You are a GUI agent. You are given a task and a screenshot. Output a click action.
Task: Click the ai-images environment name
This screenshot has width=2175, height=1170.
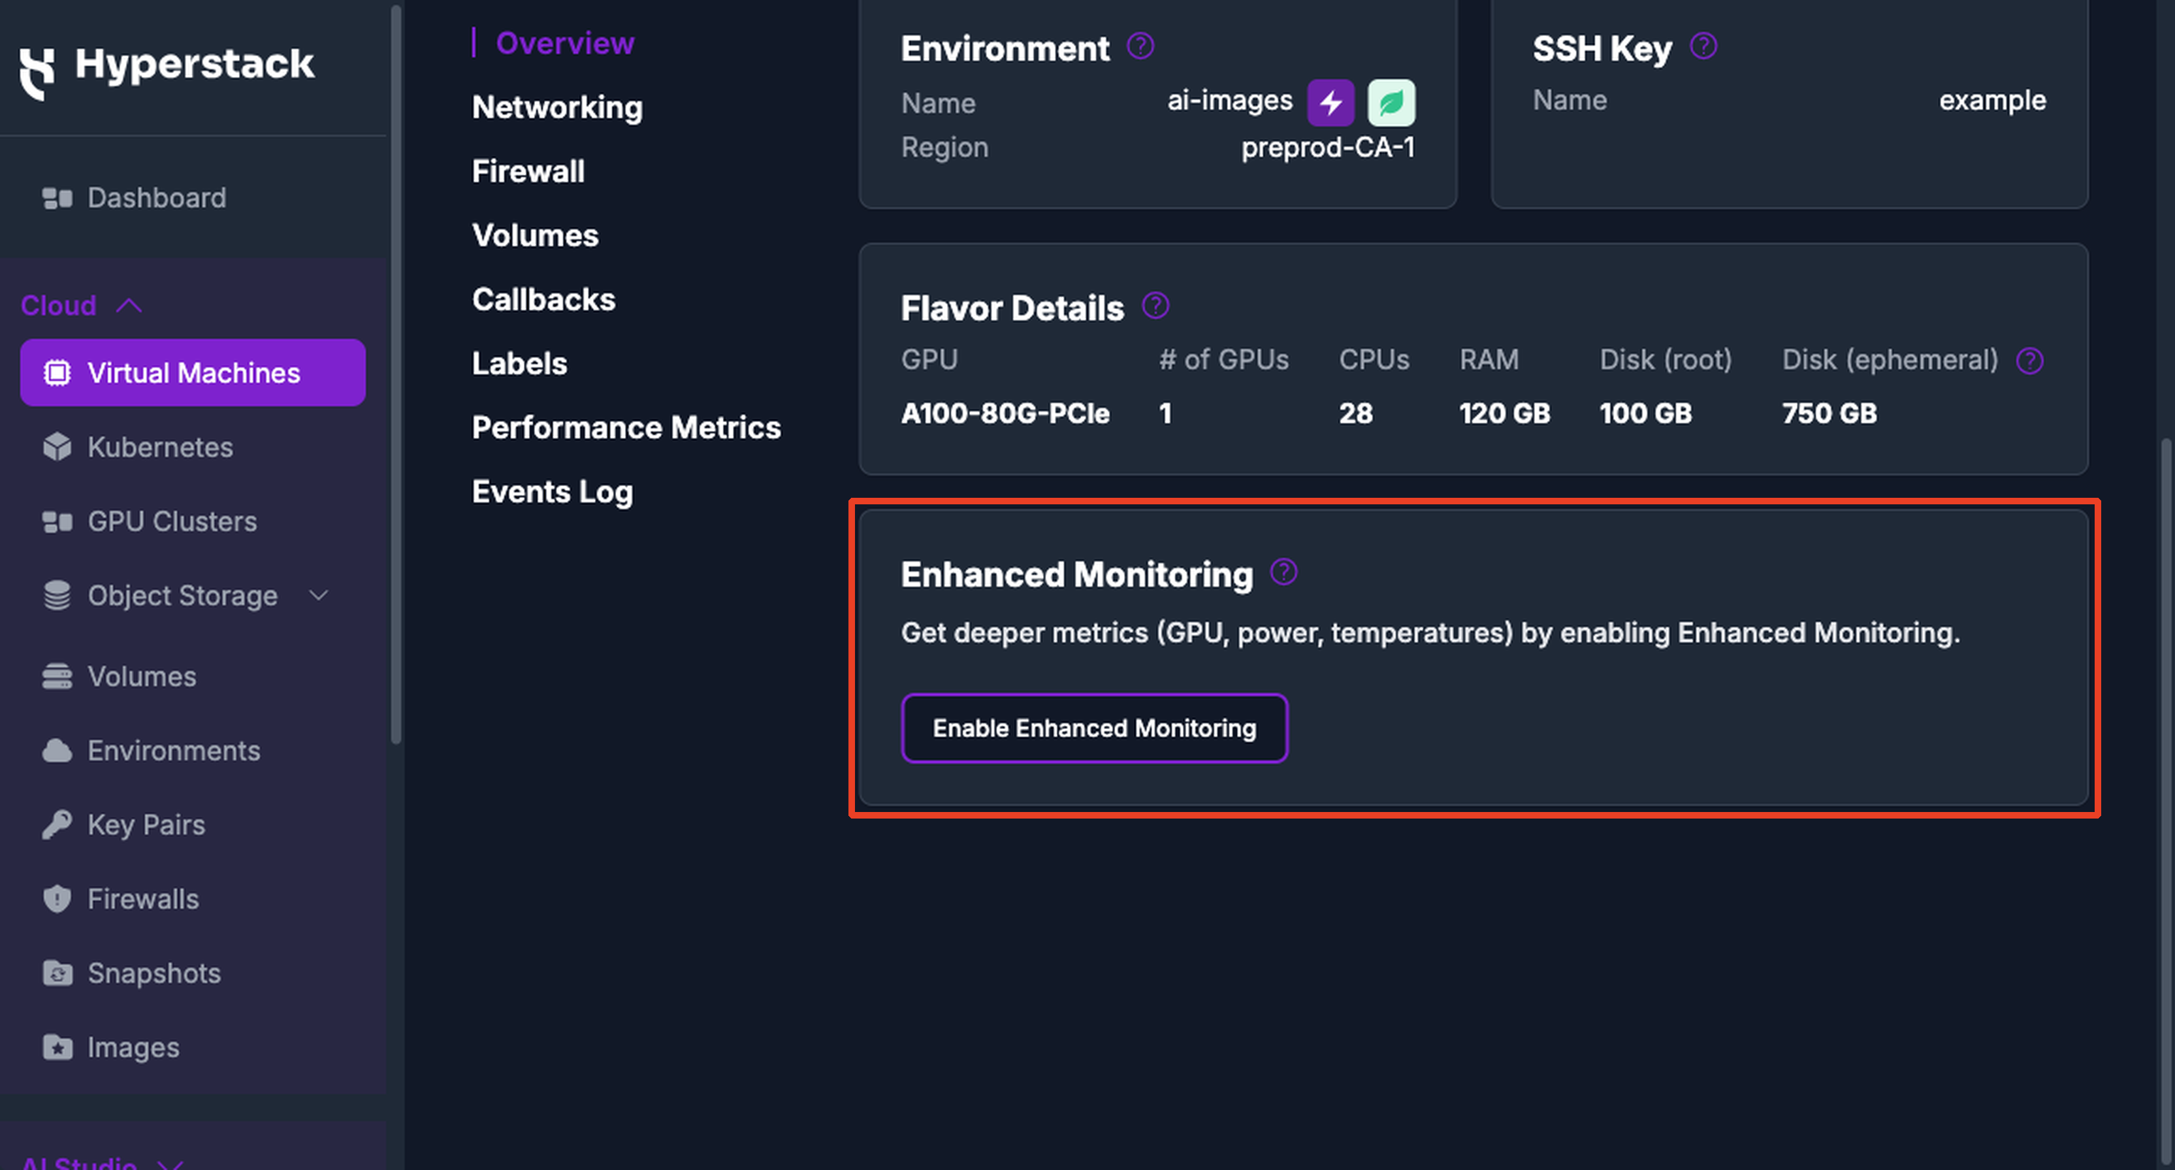[x=1229, y=101]
